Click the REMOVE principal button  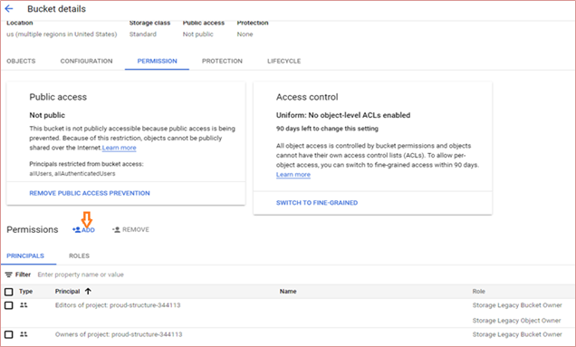pos(130,230)
